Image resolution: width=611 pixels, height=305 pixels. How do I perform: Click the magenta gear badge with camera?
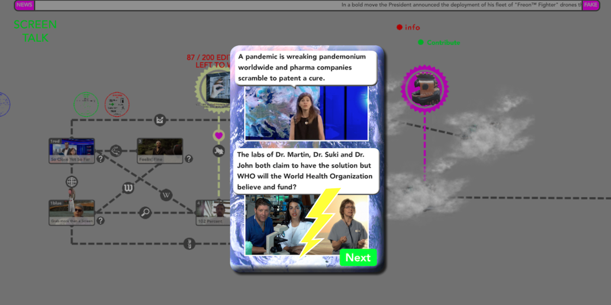click(424, 89)
